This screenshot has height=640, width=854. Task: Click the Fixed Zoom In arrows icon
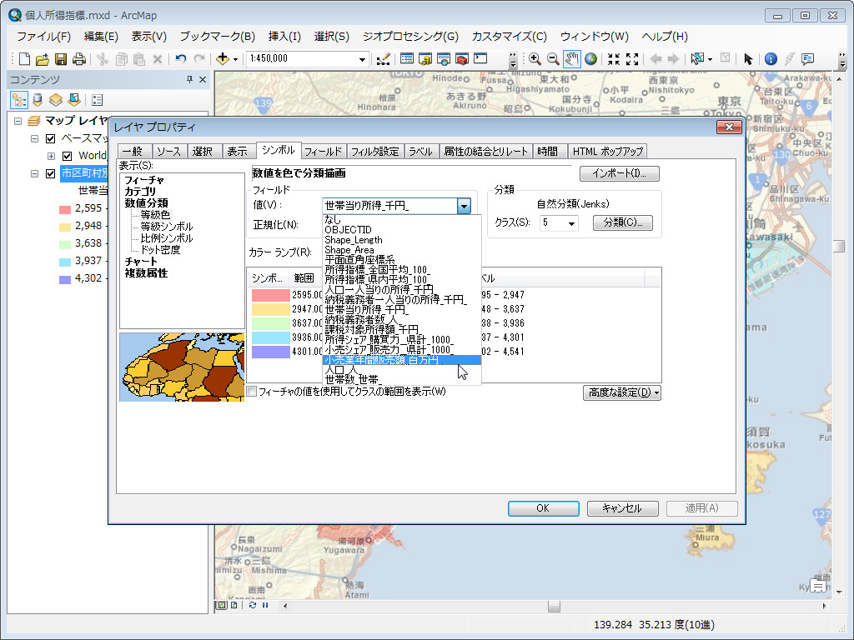coord(614,59)
